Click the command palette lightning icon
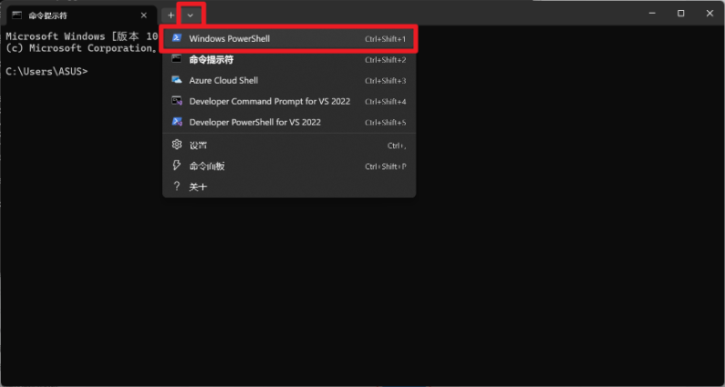This screenshot has width=725, height=387. [177, 166]
